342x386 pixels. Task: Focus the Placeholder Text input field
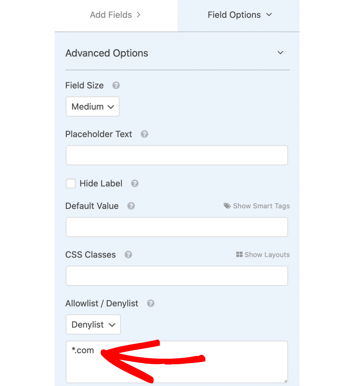pyautogui.click(x=177, y=155)
